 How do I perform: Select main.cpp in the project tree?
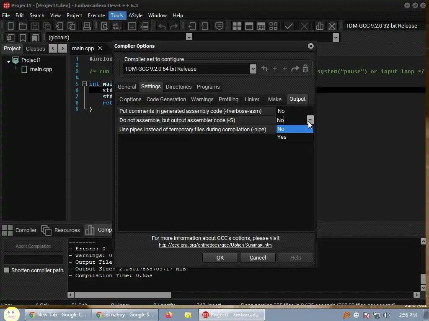[41, 69]
